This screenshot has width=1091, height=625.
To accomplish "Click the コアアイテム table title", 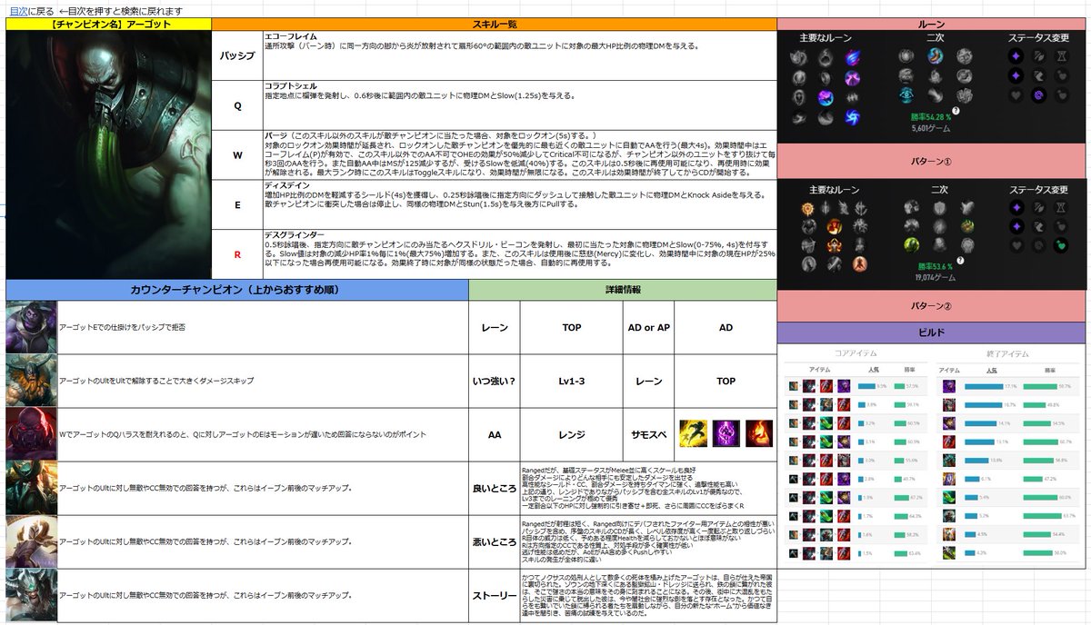I will [x=856, y=353].
